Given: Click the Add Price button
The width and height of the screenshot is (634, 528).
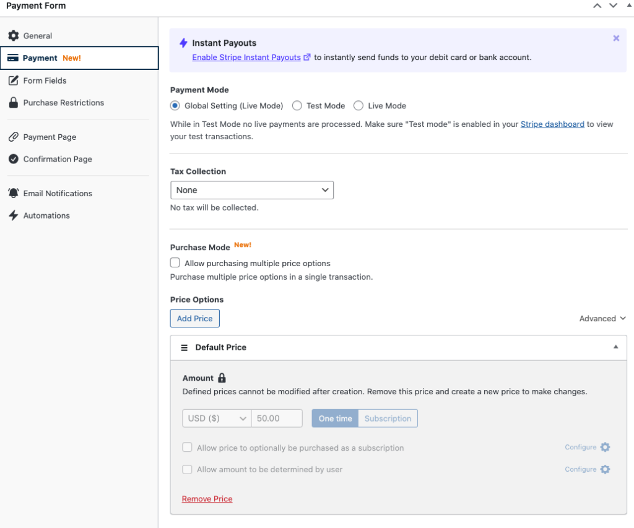Looking at the screenshot, I should pyautogui.click(x=194, y=319).
